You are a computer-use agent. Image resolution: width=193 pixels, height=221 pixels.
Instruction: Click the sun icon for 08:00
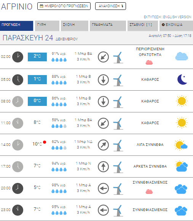point(182,101)
